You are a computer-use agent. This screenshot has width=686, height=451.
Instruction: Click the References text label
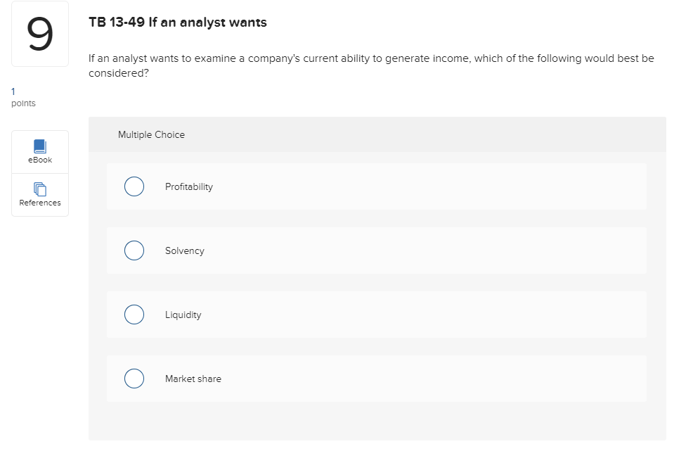coord(40,203)
